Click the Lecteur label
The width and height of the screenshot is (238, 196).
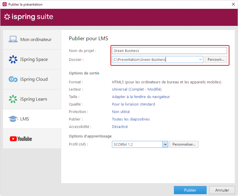[76, 89]
